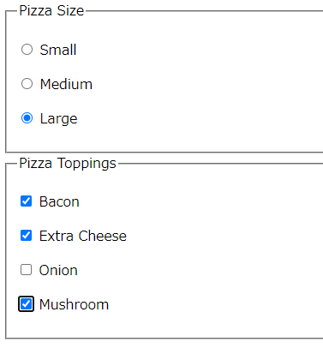Click the blue checkmark beside Bacon
323x348 pixels.
click(x=26, y=201)
